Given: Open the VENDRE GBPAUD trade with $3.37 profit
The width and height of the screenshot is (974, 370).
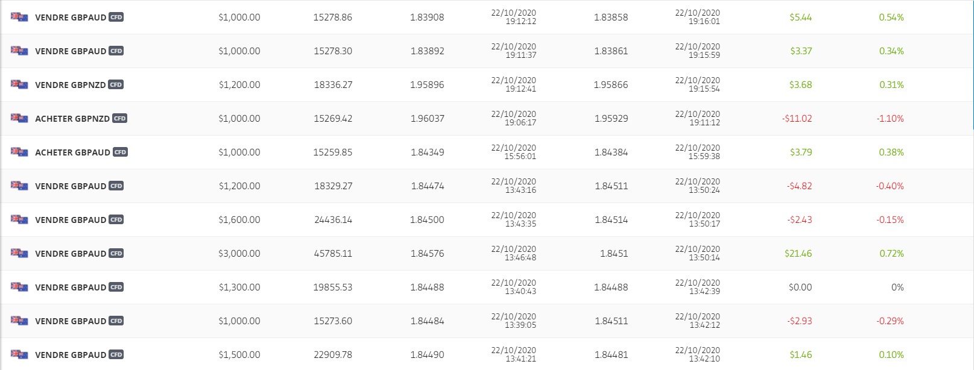Looking at the screenshot, I should coord(71,51).
